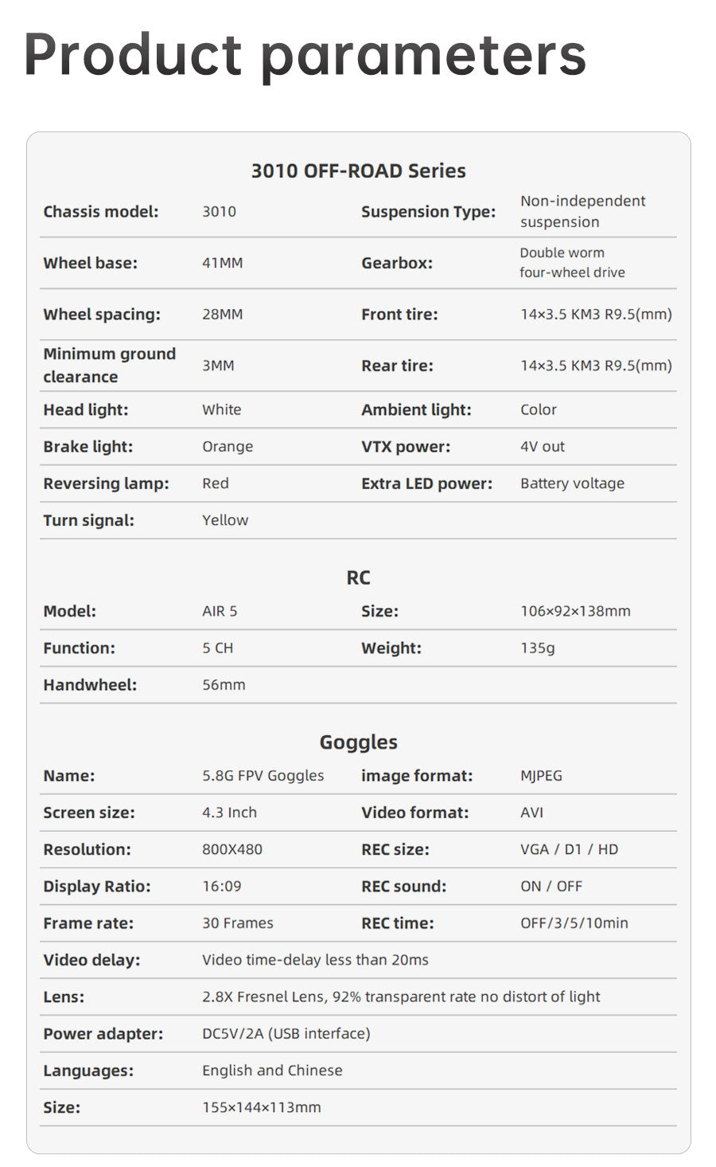
Task: Click the "DC5V/2A (USB interface)" power adapter value
Action: 286,1033
